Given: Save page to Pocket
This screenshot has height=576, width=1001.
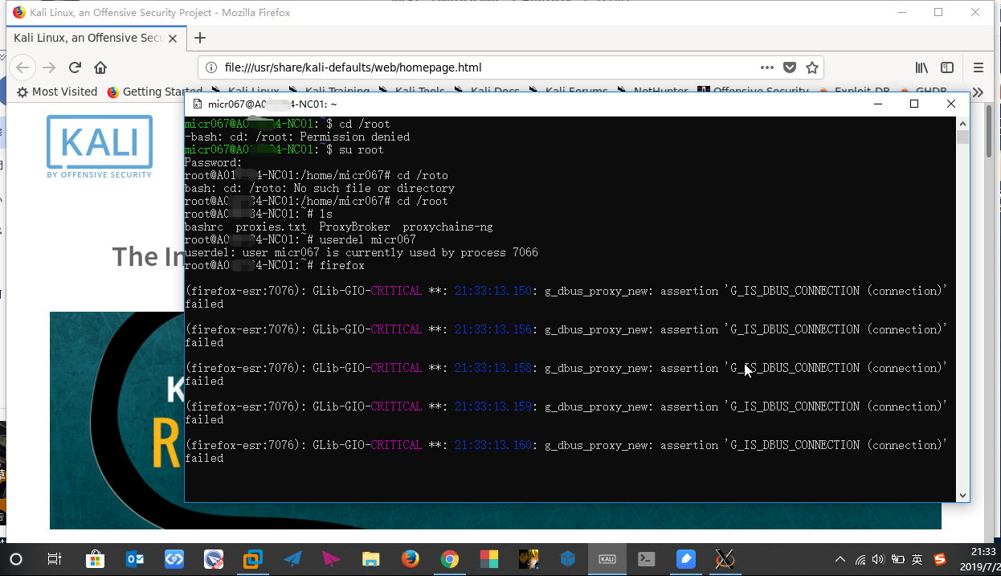Looking at the screenshot, I should click(x=790, y=67).
